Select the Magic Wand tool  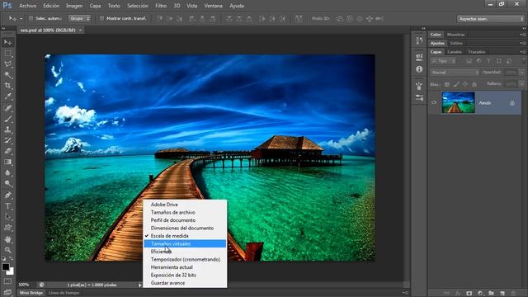[x=7, y=75]
